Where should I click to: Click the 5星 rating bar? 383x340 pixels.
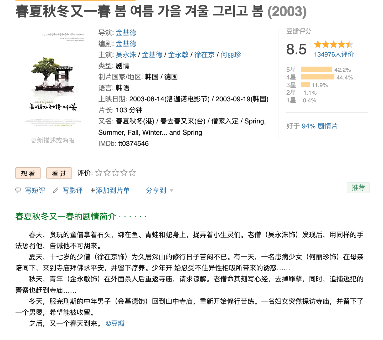click(317, 69)
